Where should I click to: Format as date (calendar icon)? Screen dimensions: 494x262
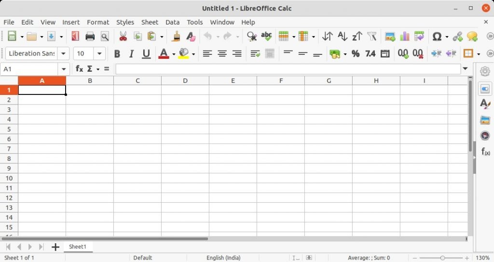click(x=385, y=53)
